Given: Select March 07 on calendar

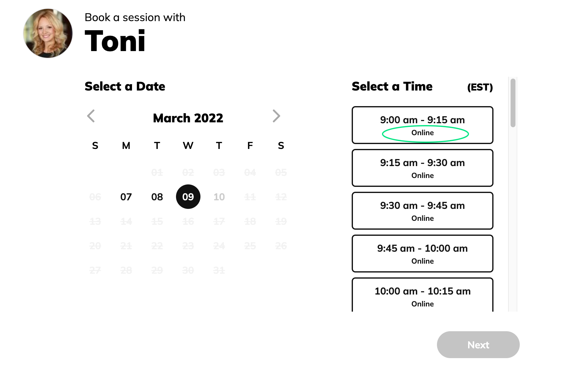Looking at the screenshot, I should point(126,197).
